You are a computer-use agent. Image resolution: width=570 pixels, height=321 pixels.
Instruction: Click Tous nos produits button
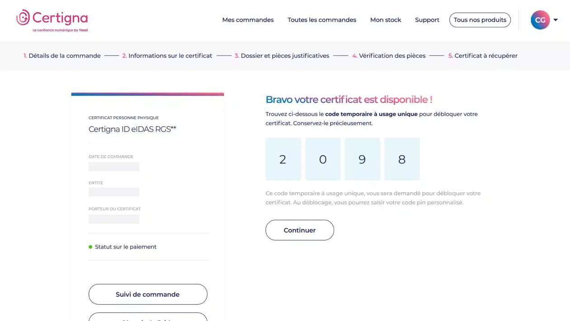click(x=480, y=20)
